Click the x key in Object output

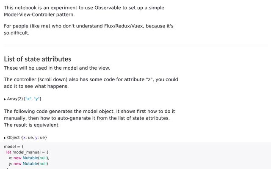[x=24, y=137]
